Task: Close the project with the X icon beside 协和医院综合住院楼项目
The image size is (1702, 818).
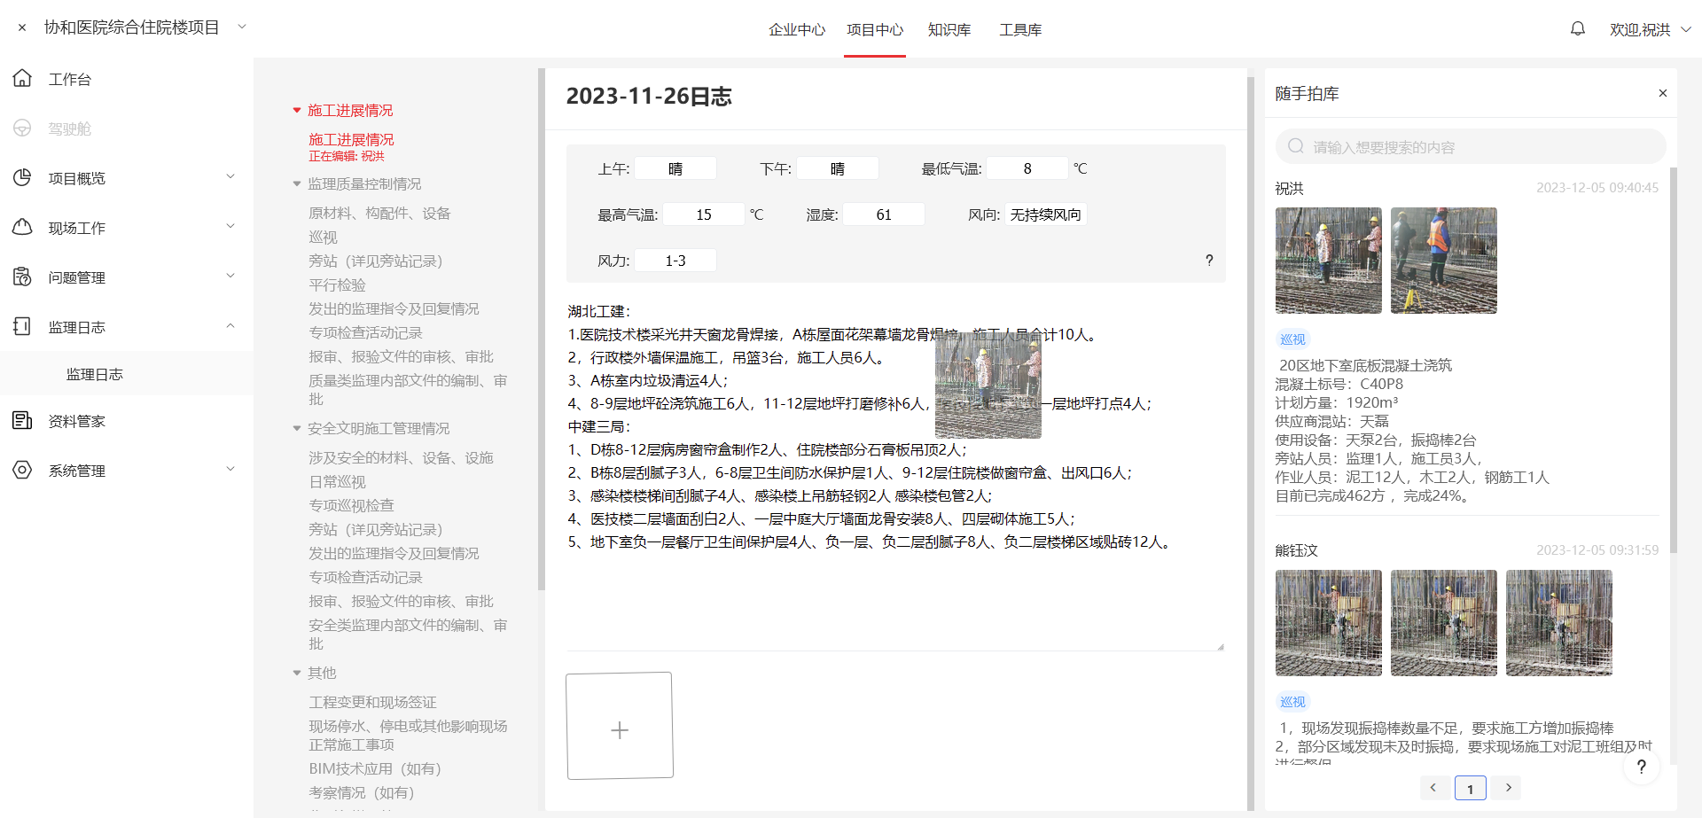Action: (x=22, y=27)
